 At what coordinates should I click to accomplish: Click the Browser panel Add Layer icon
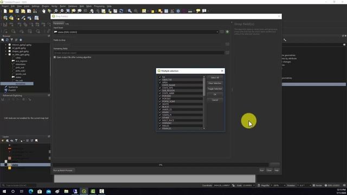pyautogui.click(x=3, y=40)
